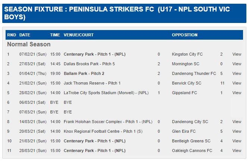
Task: Select Ballam Park - Pitch 2 venue
Action: [x=84, y=73]
